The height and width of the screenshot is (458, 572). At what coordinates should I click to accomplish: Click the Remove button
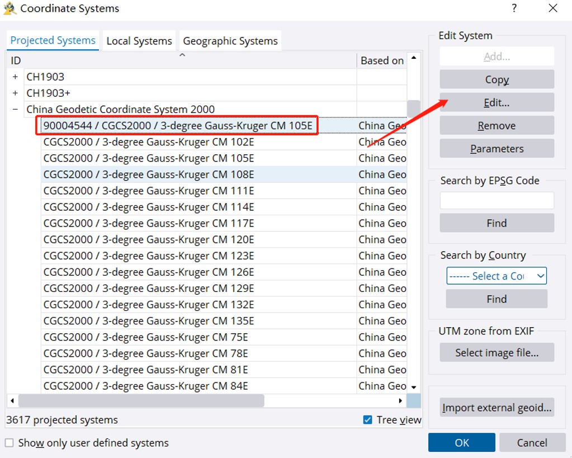(497, 126)
